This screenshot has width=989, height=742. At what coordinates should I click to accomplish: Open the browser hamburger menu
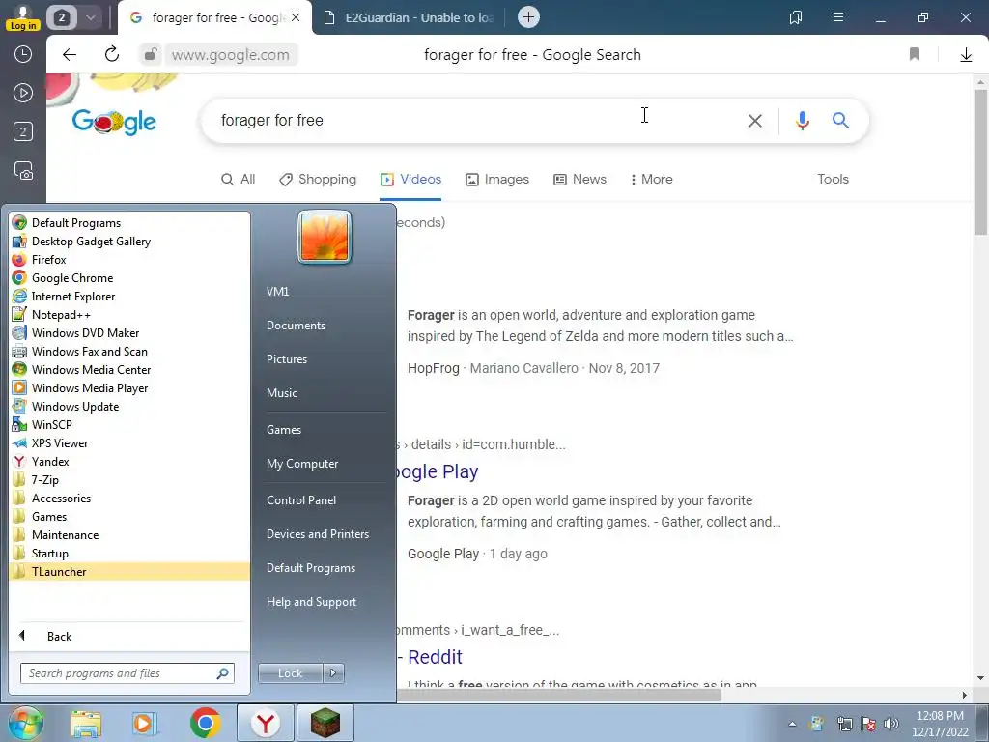[x=838, y=17]
